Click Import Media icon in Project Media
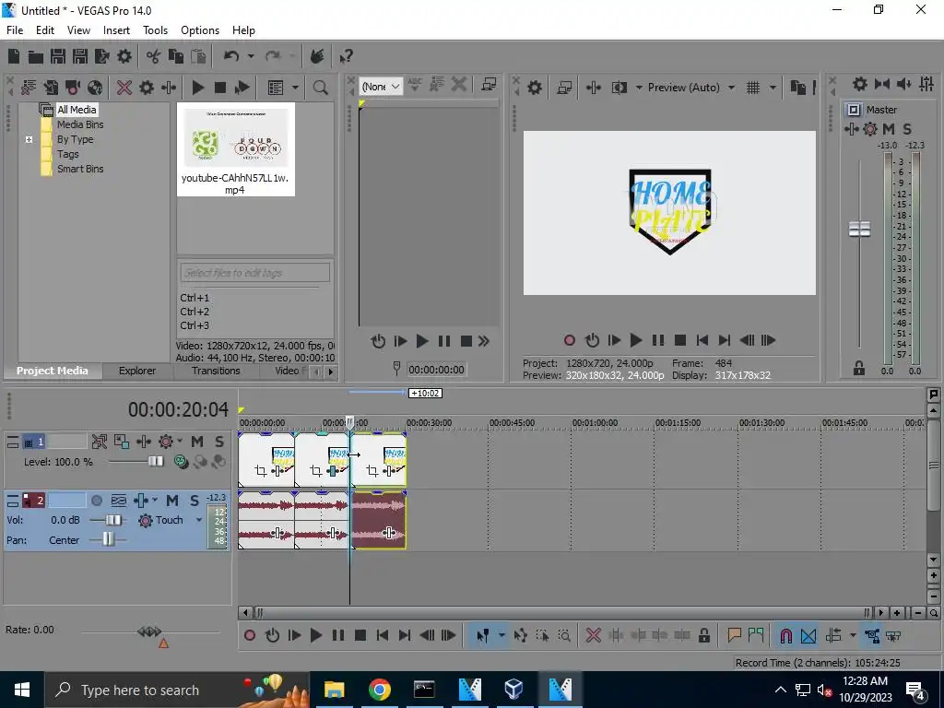944x708 pixels. pyautogui.click(x=51, y=88)
